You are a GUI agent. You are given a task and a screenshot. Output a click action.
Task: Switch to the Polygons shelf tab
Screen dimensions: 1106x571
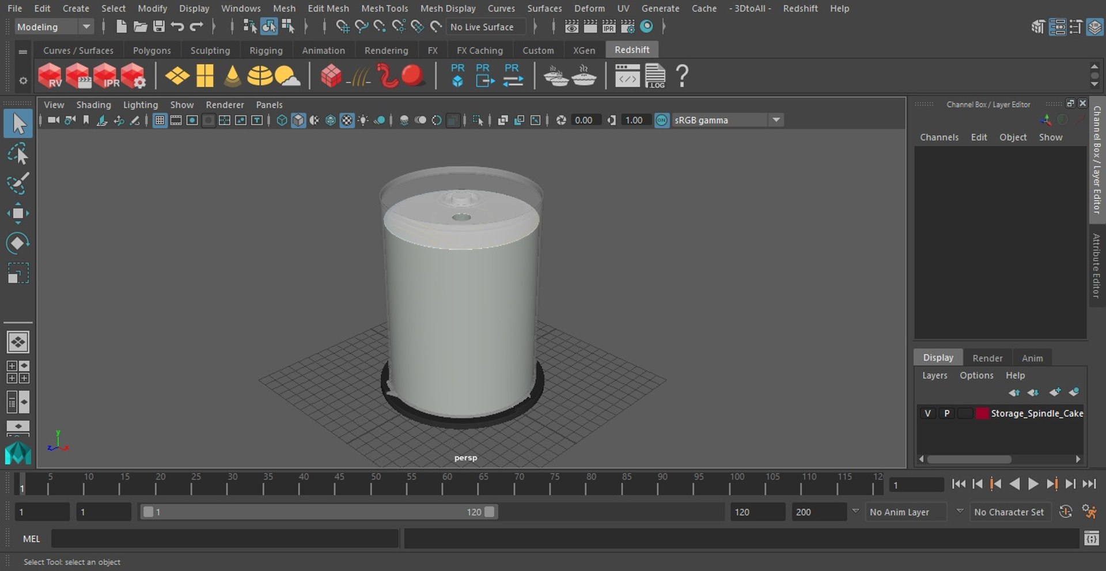tap(151, 50)
